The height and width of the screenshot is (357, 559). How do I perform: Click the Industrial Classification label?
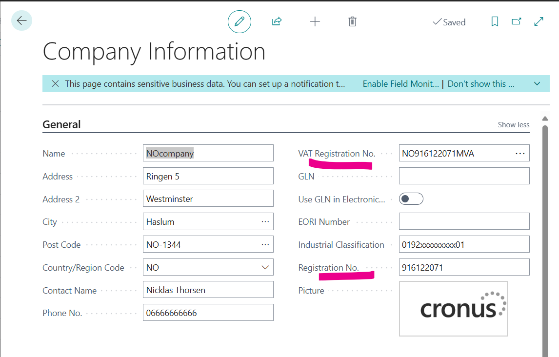[x=341, y=245]
